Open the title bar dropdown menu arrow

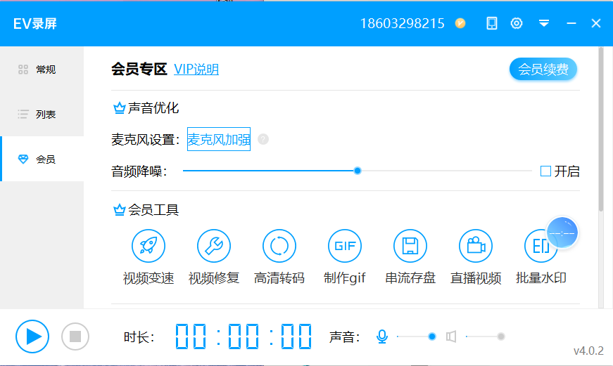point(544,23)
